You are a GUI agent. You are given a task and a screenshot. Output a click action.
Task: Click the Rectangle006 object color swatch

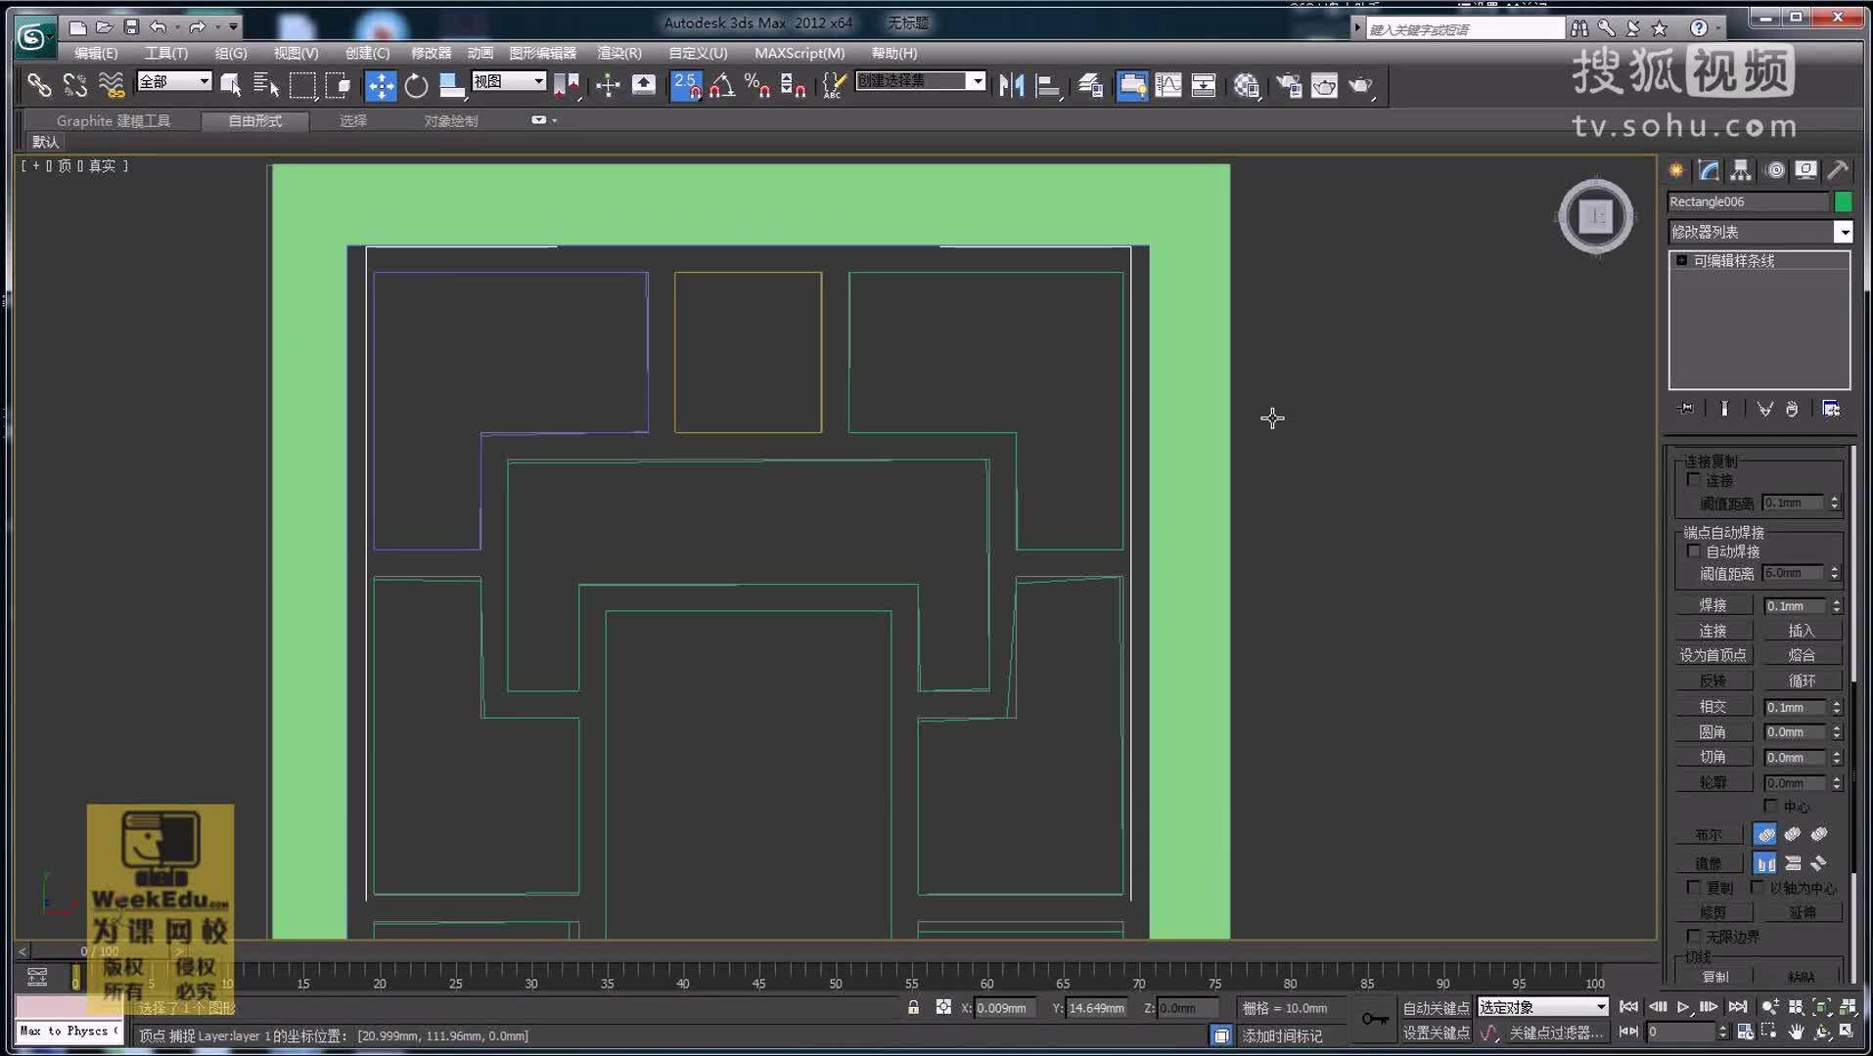tap(1844, 201)
